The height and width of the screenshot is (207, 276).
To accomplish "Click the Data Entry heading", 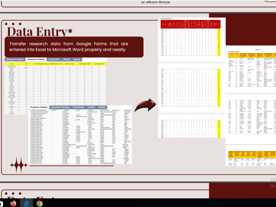I will [x=39, y=32].
